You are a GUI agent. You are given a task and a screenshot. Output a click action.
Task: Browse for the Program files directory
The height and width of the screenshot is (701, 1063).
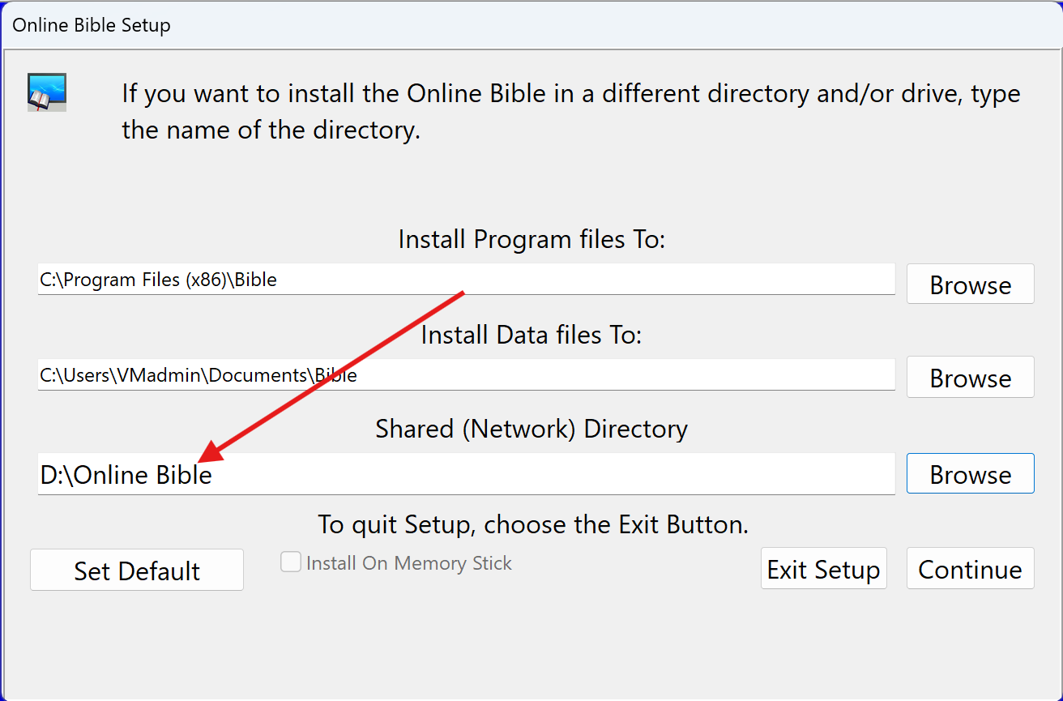[970, 284]
